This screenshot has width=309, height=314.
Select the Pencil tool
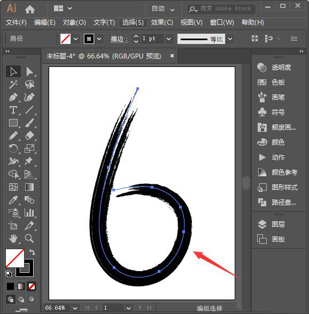13,136
